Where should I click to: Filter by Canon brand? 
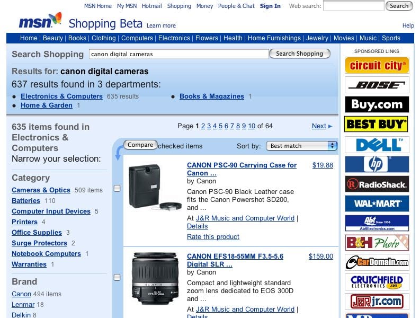tap(21, 294)
